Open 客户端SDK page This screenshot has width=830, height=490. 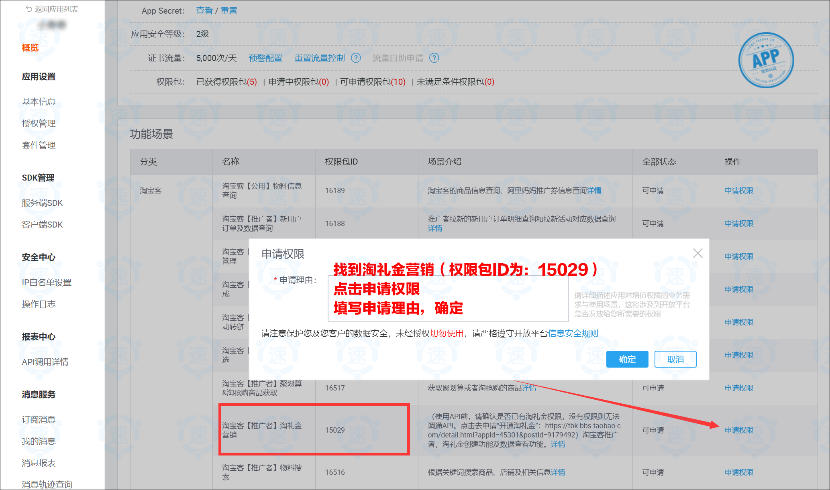tap(42, 225)
